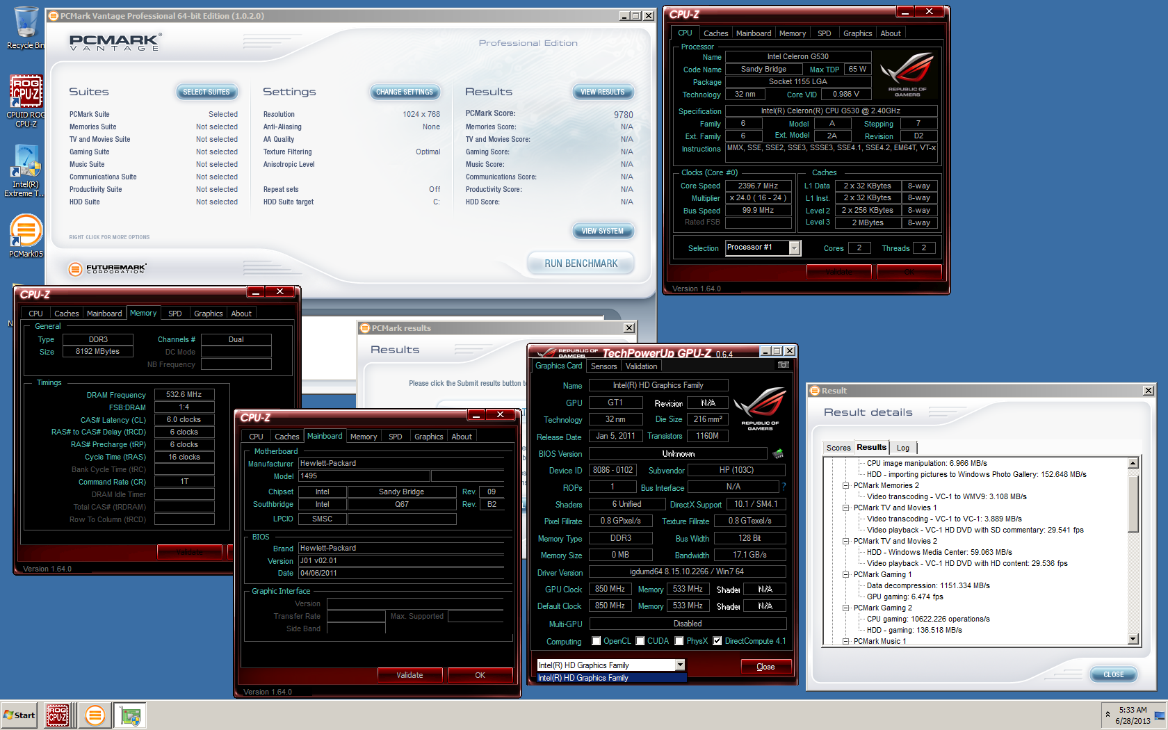Click CLOSE in the Result details window
Image resolution: width=1168 pixels, height=730 pixels.
(x=1113, y=674)
